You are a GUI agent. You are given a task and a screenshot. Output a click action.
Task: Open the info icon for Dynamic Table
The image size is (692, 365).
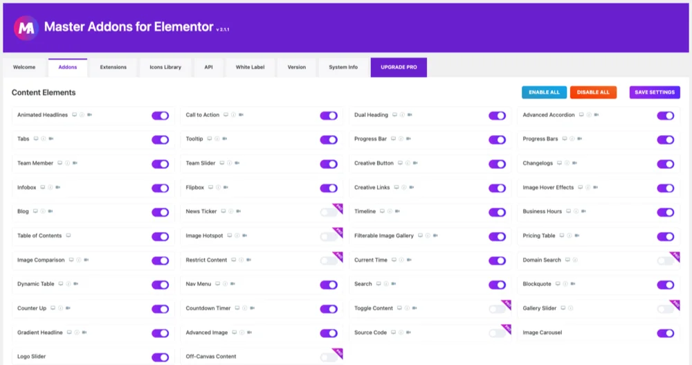69,284
